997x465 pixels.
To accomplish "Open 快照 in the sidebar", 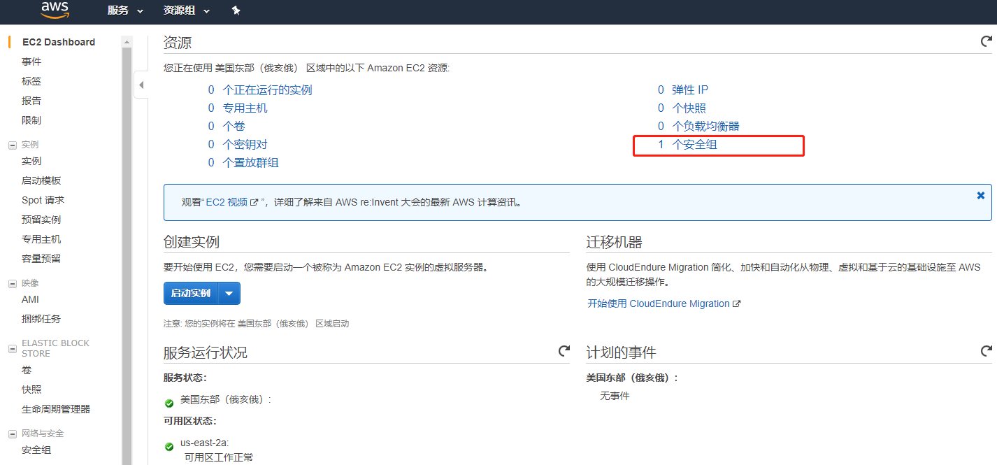I will pos(31,389).
